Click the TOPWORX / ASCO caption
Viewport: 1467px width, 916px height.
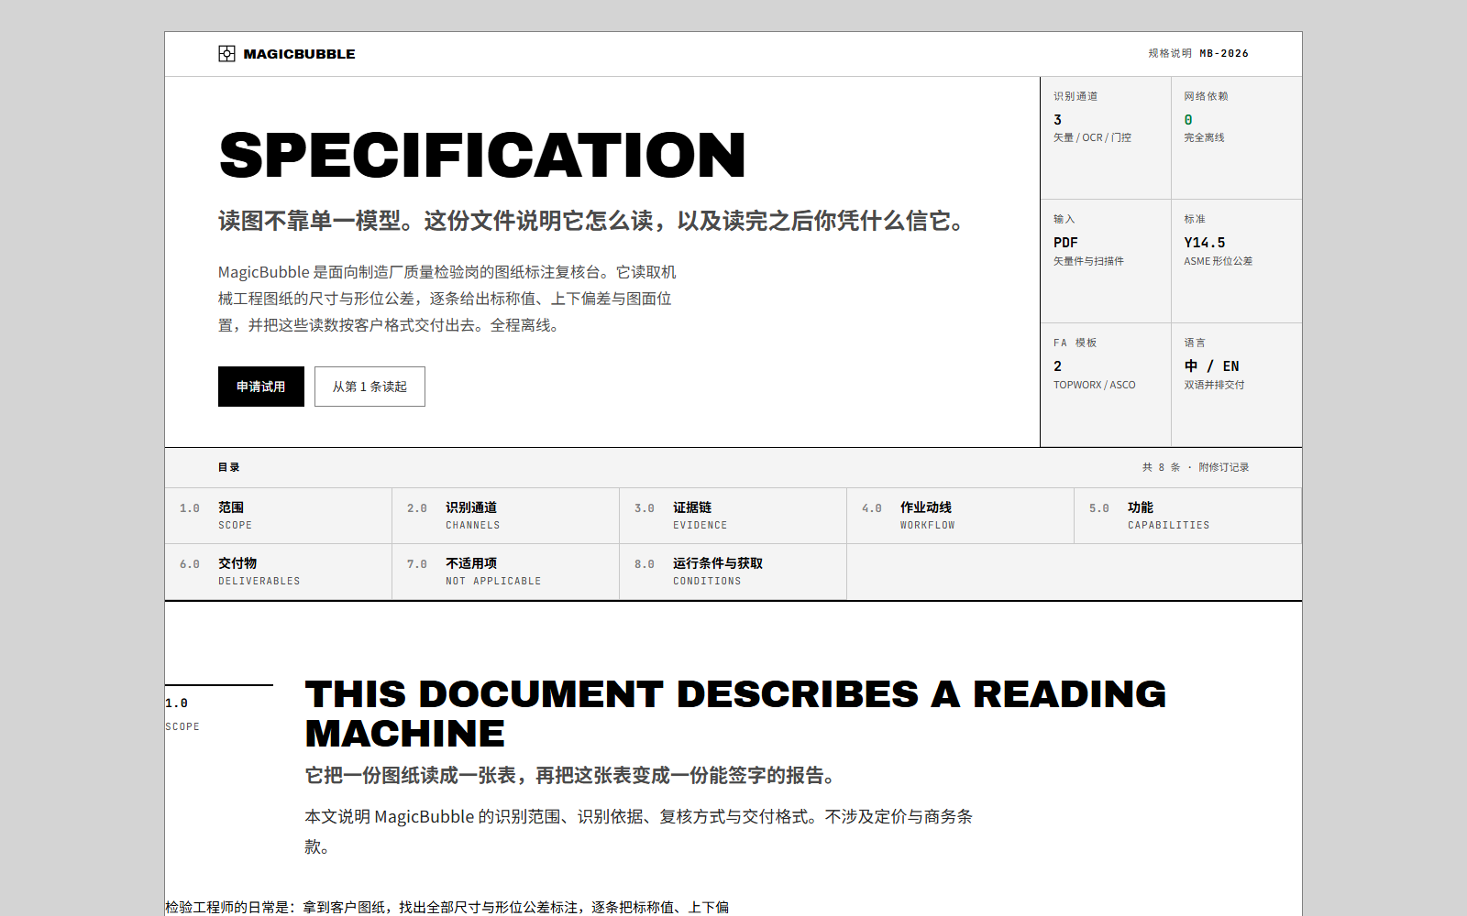(1094, 385)
